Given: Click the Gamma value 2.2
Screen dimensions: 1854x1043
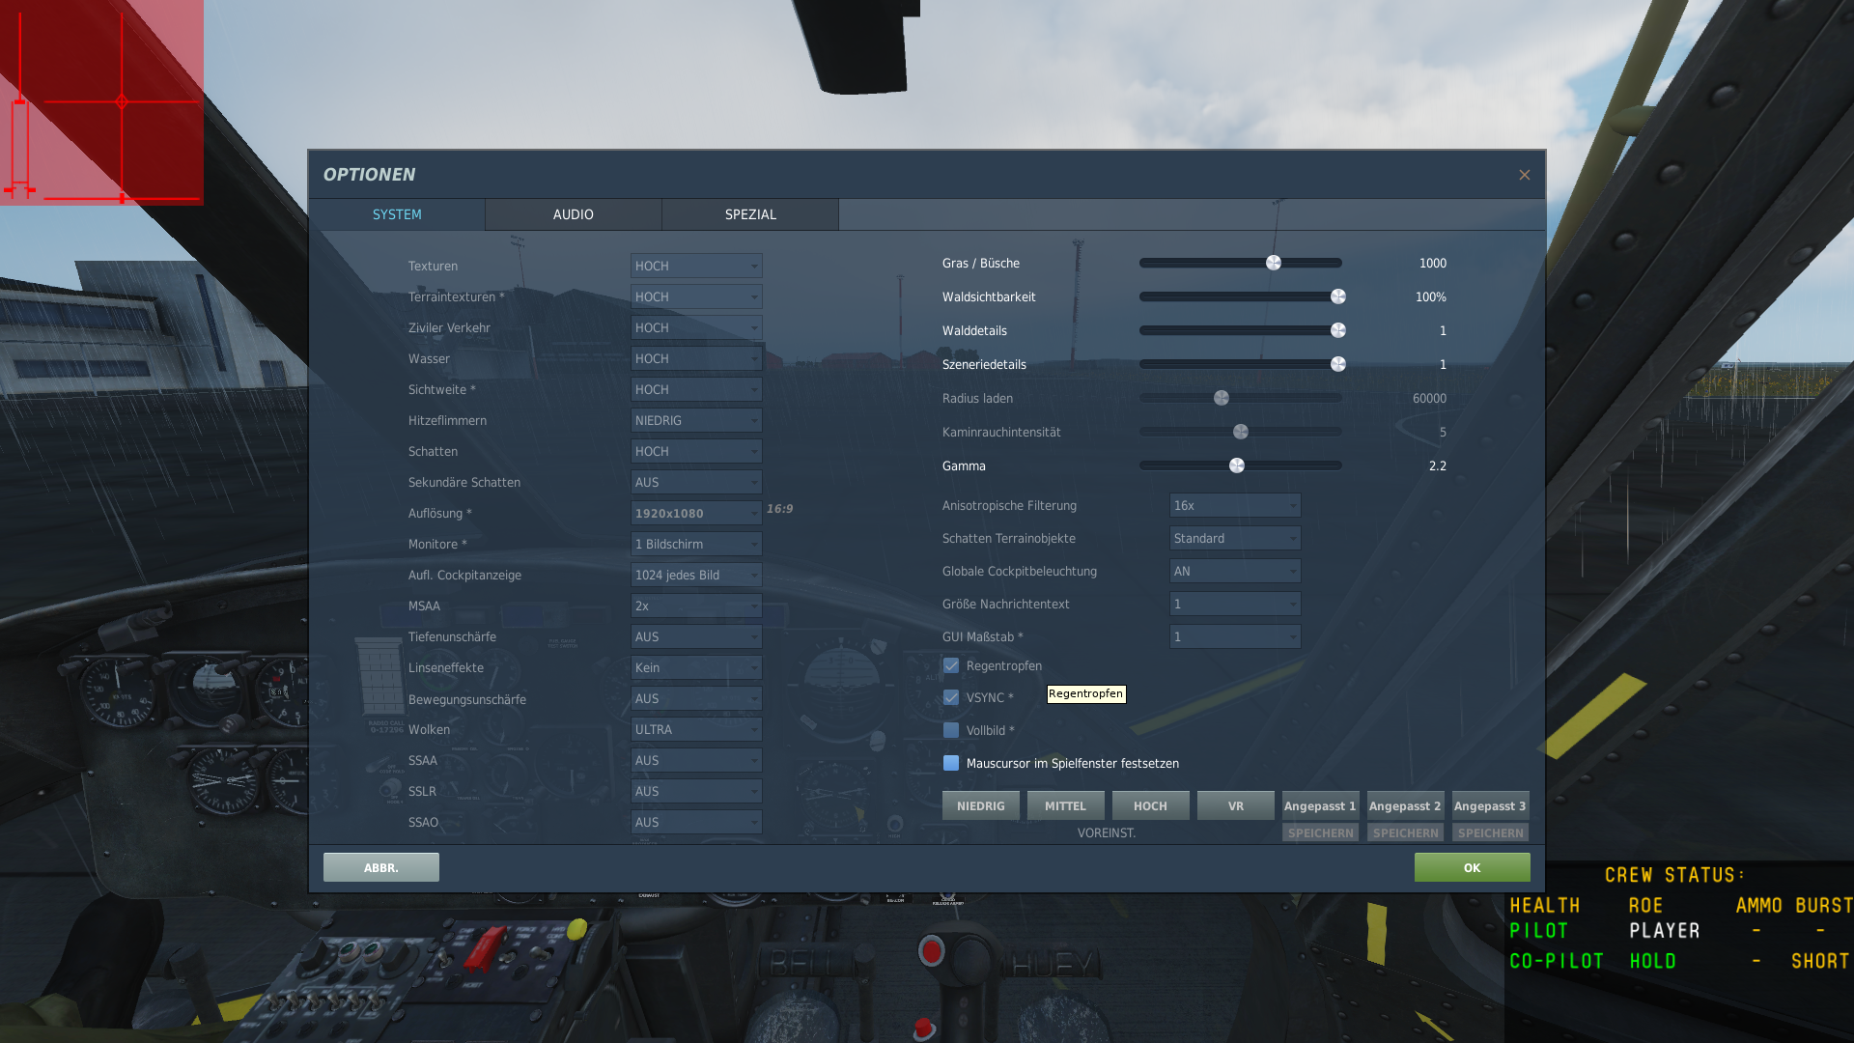Looking at the screenshot, I should pos(1438,465).
